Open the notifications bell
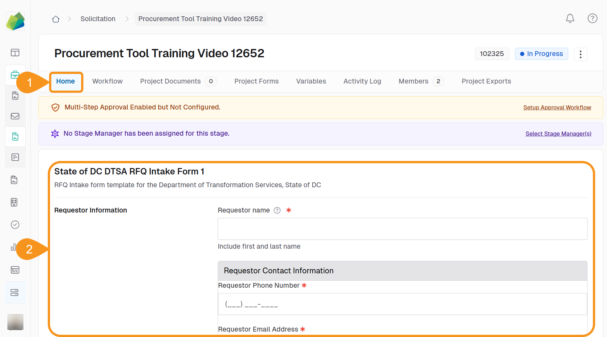Viewport: 607px width, 337px height. (570, 19)
